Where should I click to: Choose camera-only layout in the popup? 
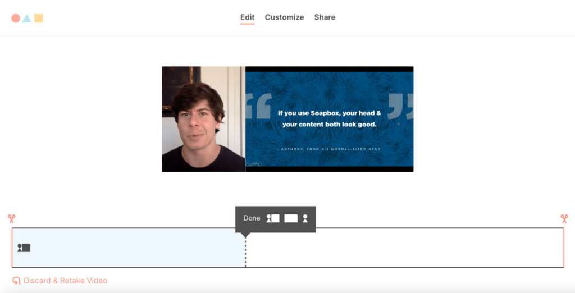(x=305, y=218)
